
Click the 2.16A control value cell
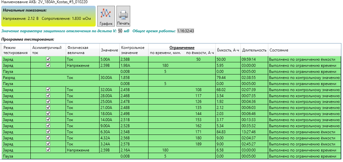point(134,150)
